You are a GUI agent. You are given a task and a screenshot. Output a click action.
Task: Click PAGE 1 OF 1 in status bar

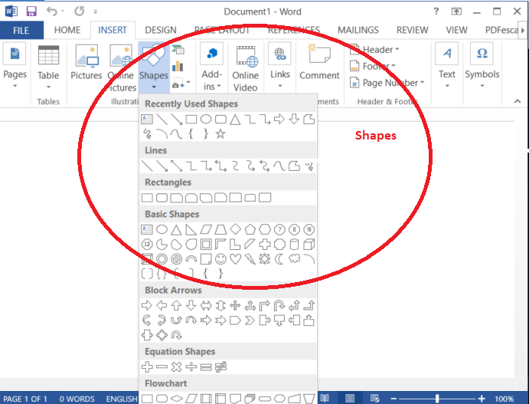click(x=25, y=399)
